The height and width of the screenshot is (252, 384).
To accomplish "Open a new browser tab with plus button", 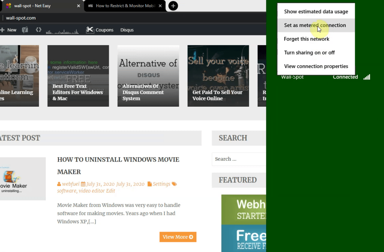I will coord(173,6).
